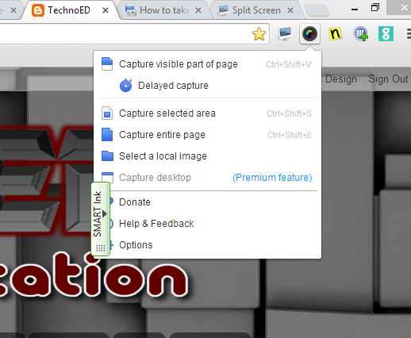Viewport: 411px width, 338px height.
Task: Click the Capture visible part page icon
Action: 107,64
